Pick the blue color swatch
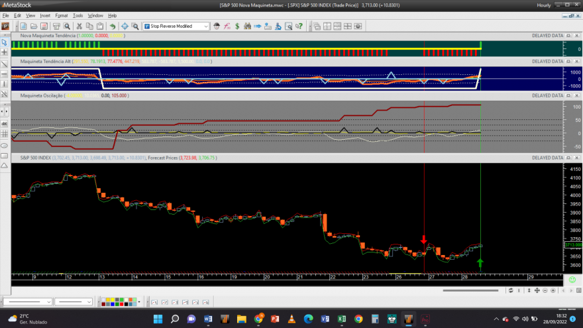 pos(112,304)
